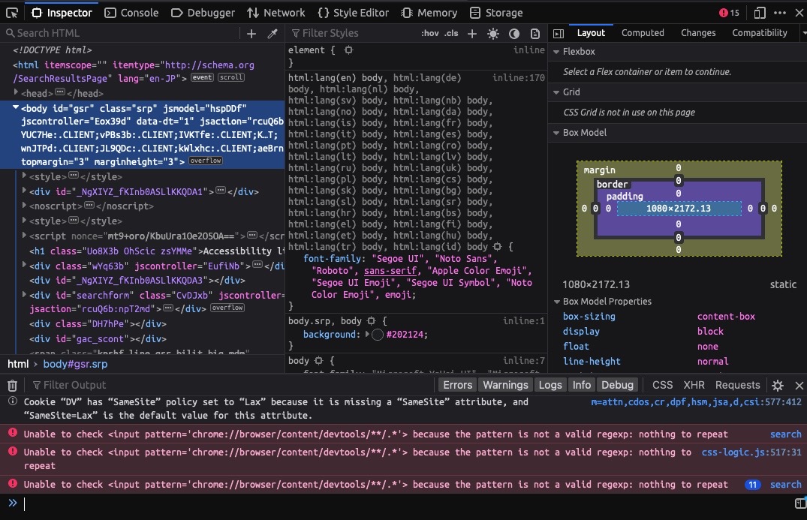
Task: Open the event badge on html element
Action: click(202, 78)
